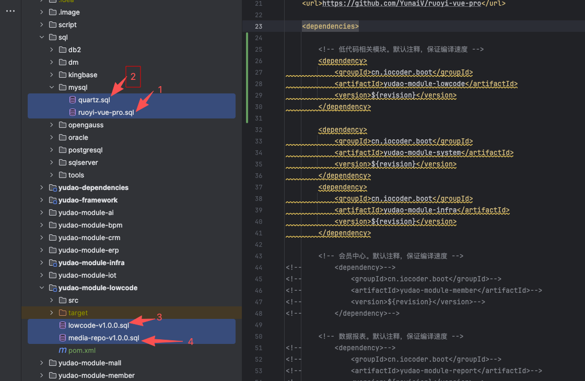
Task: Select the oracle folder in tree
Action: pyautogui.click(x=78, y=137)
